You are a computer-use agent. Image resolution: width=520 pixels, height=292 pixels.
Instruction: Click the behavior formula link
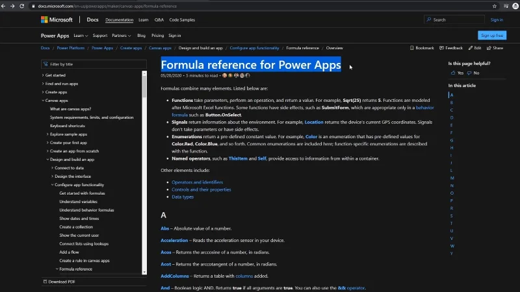coord(425,108)
